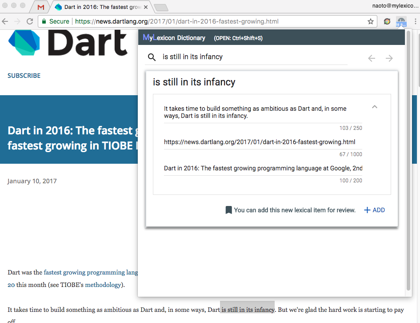Bookmark this page with the star
Screen dimensions: 420x323
point(371,21)
